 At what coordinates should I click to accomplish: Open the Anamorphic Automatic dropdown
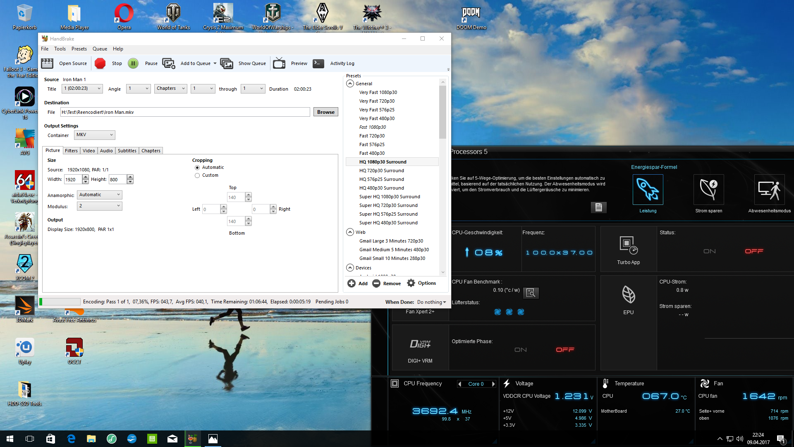tap(100, 195)
